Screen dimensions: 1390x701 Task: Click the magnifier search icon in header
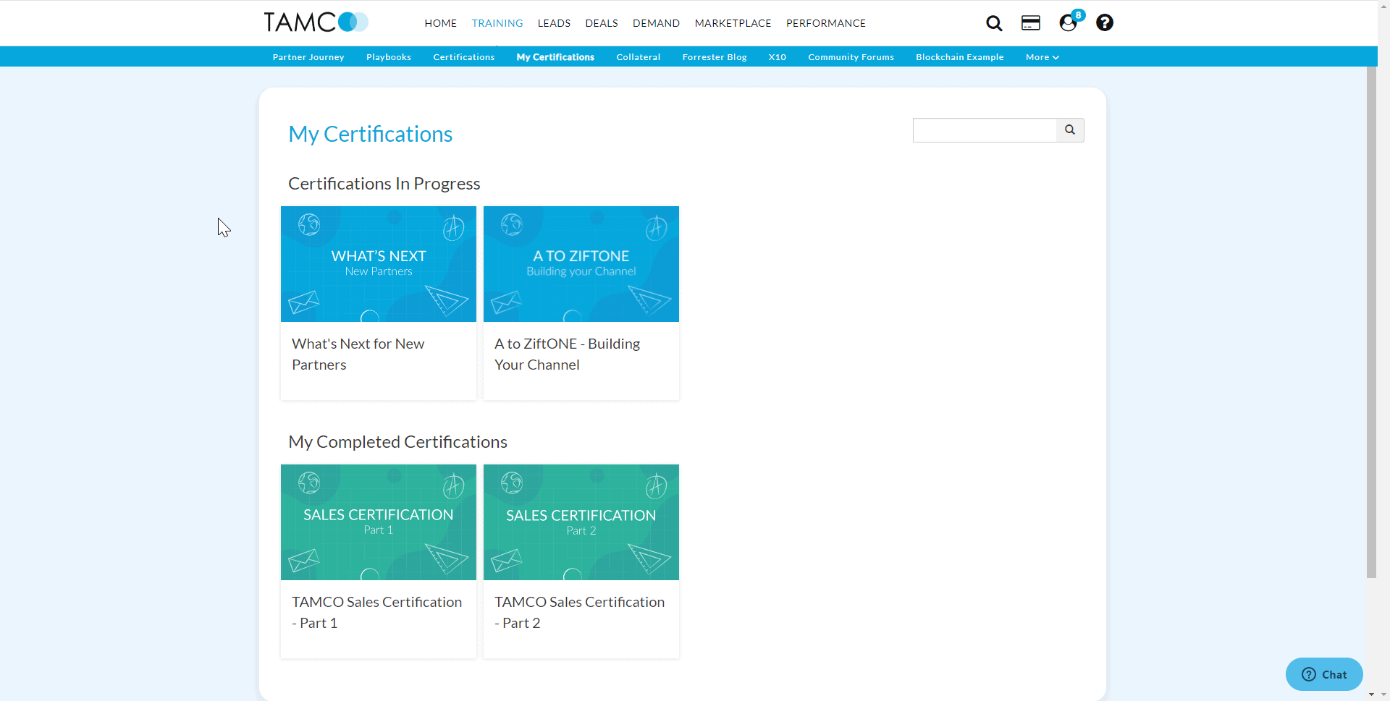point(994,23)
